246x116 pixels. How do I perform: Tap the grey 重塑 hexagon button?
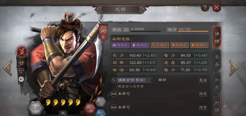coord(101,102)
